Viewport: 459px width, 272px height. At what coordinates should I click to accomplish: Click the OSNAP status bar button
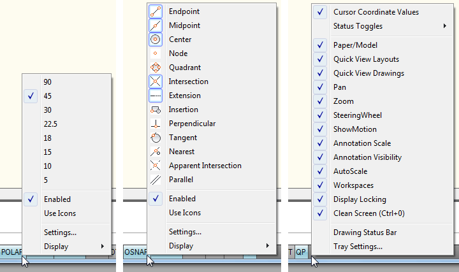pos(136,252)
